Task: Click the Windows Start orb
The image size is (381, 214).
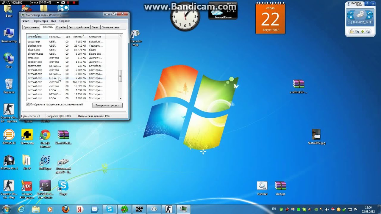Action: pos(6,209)
